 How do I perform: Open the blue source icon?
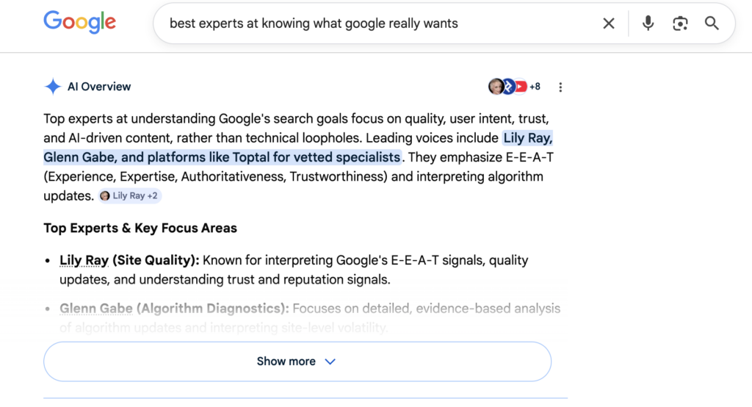click(x=507, y=87)
